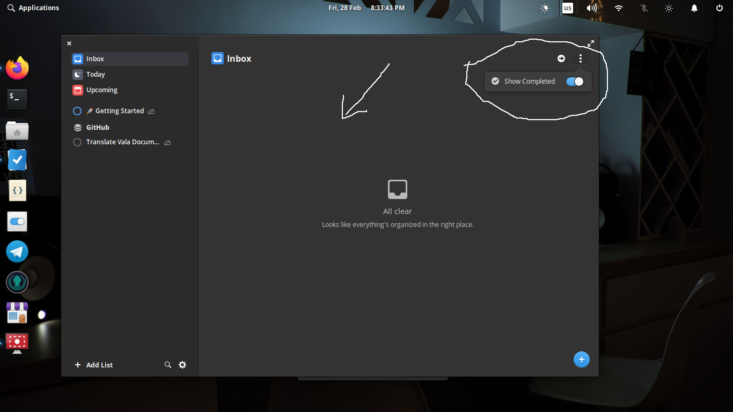This screenshot has height=412, width=733.
Task: Click the Inbox title heading
Action: (x=239, y=58)
